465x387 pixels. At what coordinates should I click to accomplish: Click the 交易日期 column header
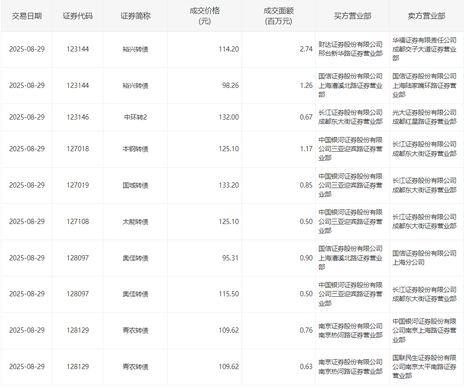tap(26, 16)
